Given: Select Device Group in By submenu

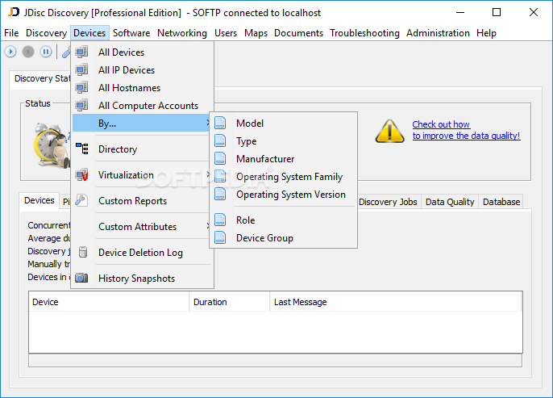Looking at the screenshot, I should point(283,237).
